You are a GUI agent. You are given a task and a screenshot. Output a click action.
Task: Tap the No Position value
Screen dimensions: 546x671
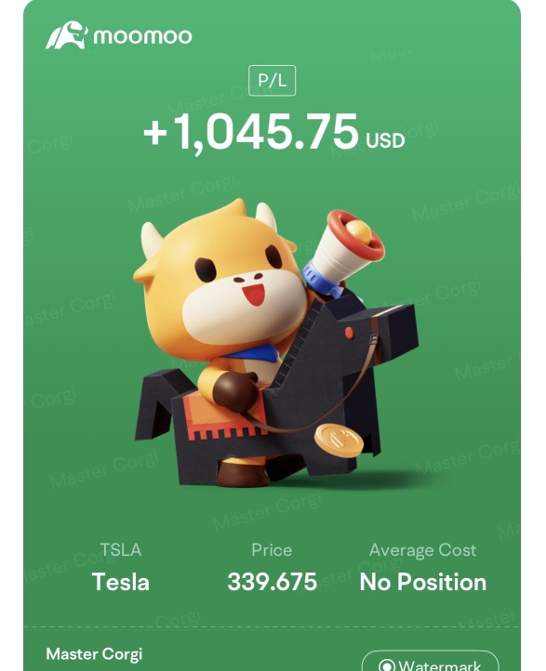point(423,582)
